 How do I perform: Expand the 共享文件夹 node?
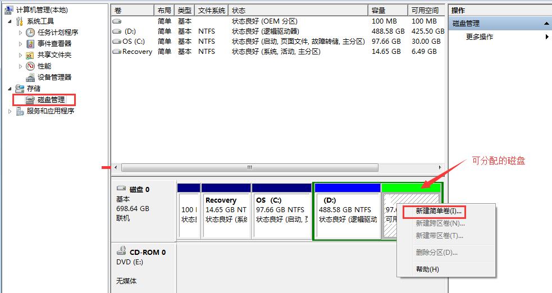[20, 55]
